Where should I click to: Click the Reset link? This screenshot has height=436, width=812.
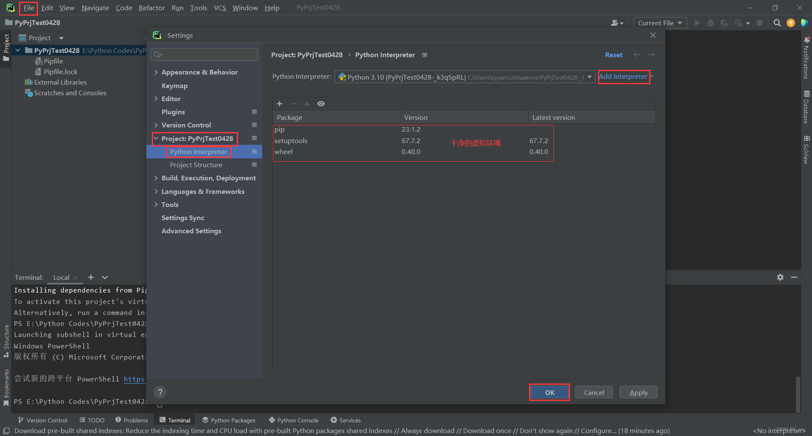coord(614,55)
